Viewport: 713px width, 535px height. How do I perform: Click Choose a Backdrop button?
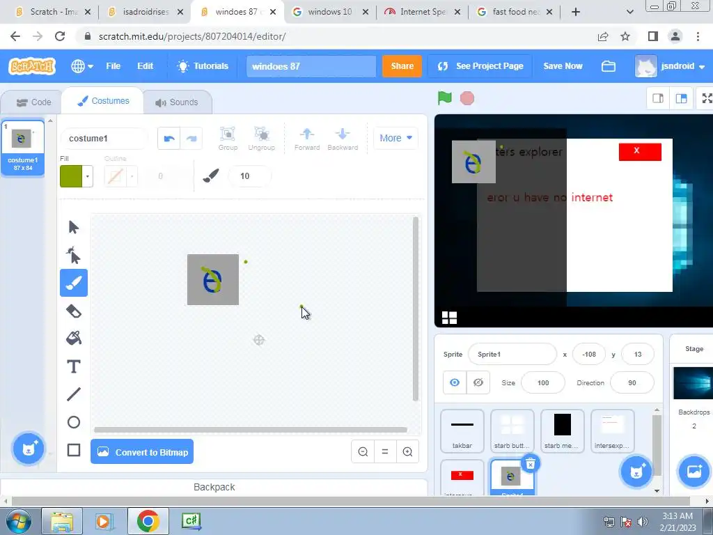pyautogui.click(x=694, y=472)
